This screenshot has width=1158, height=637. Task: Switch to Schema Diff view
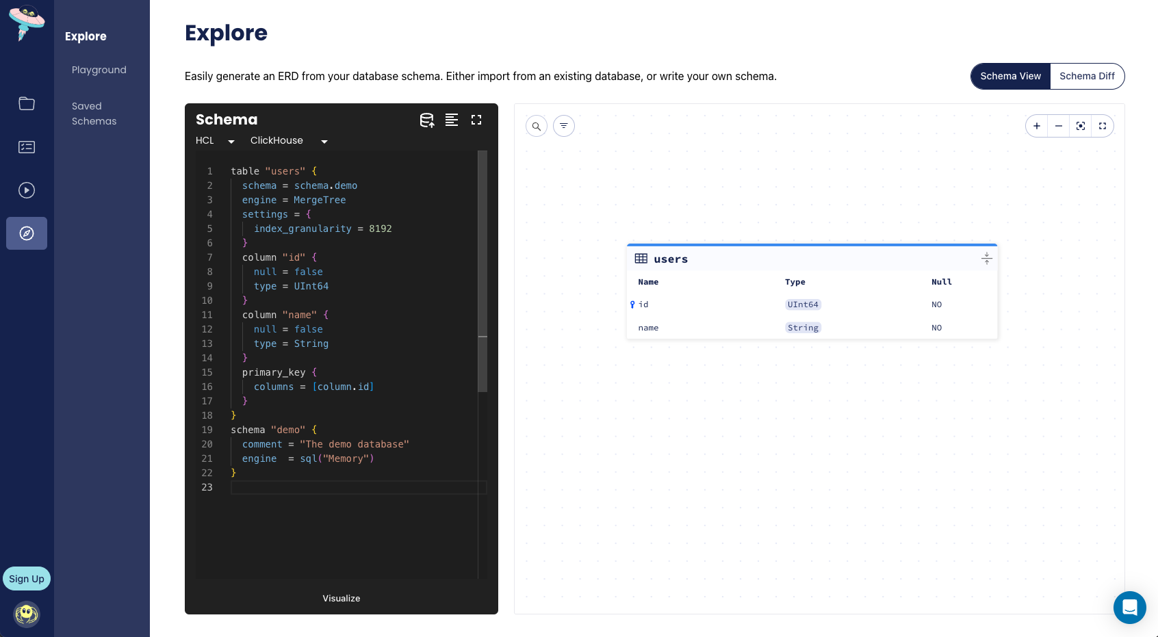[x=1087, y=76]
